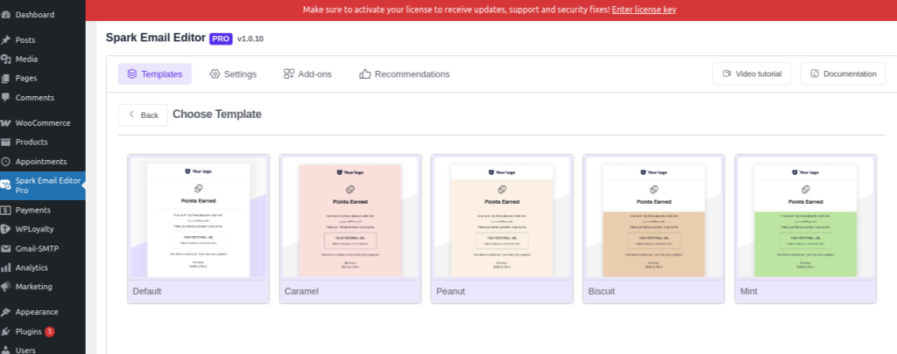Switch to the Add-ons tab

point(307,73)
